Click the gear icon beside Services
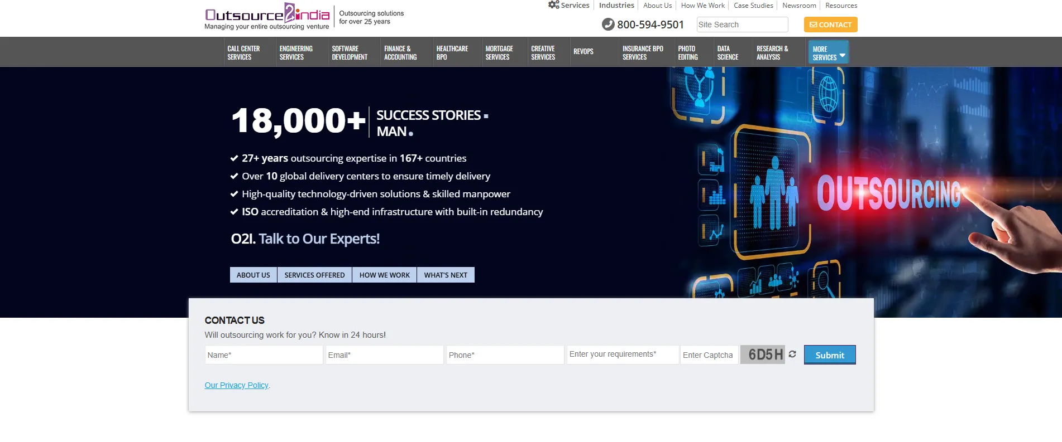This screenshot has width=1062, height=442. click(x=553, y=5)
